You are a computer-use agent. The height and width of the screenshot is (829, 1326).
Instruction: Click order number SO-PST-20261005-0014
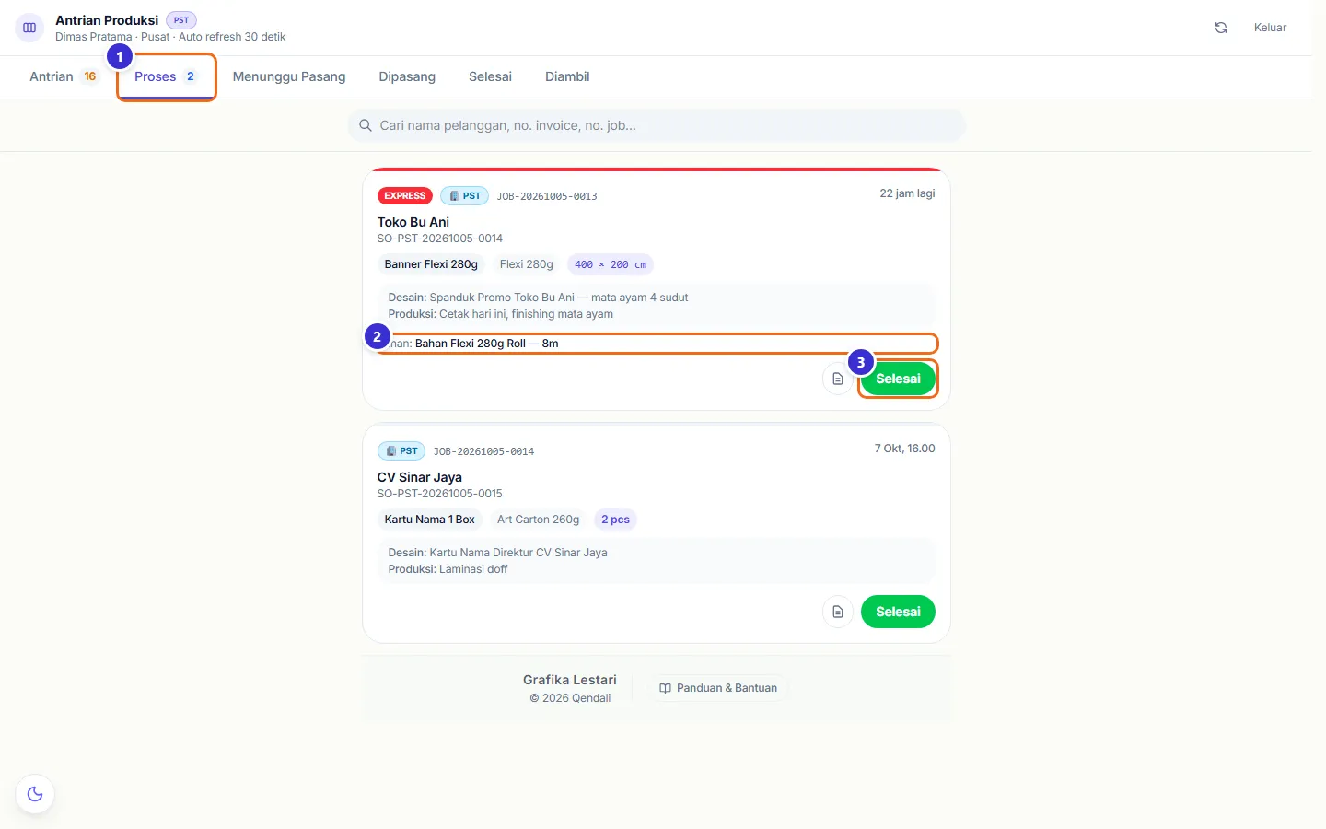pos(440,239)
